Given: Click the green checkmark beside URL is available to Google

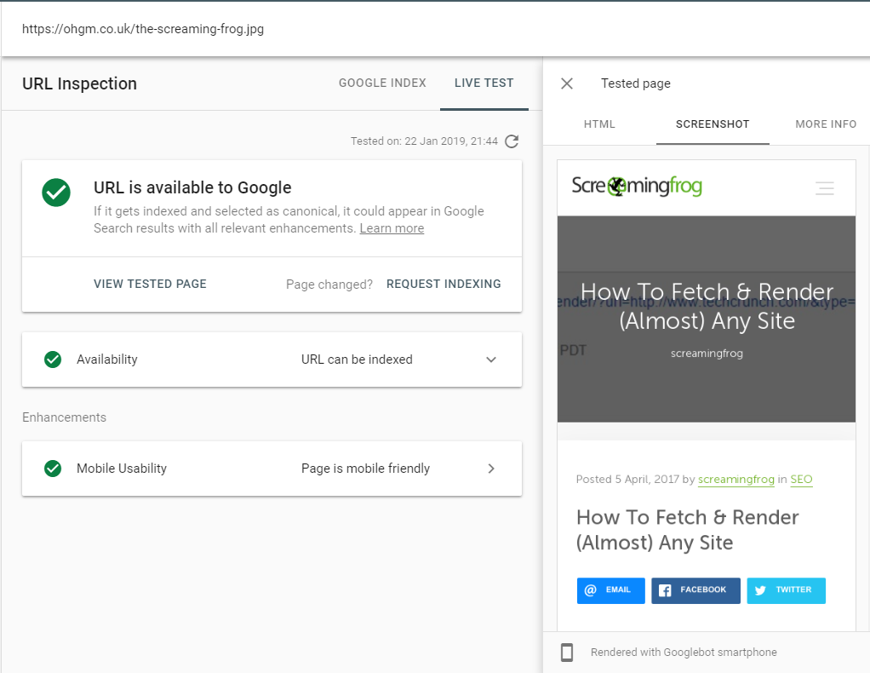Looking at the screenshot, I should [56, 193].
